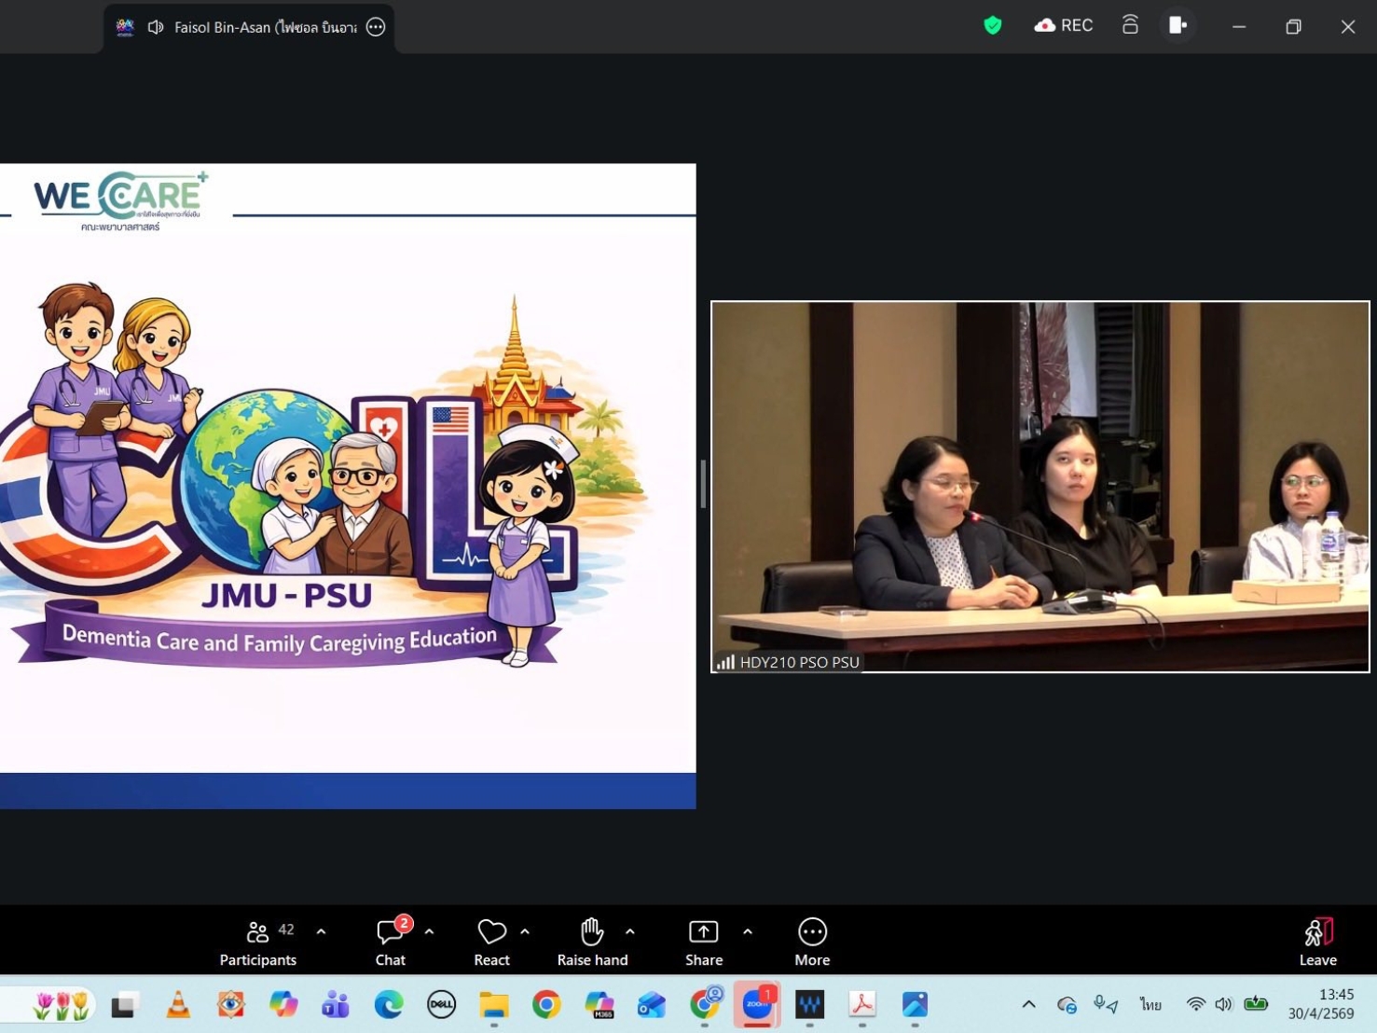Open the Participants panel
Screen dimensions: 1377x1033
tap(258, 942)
